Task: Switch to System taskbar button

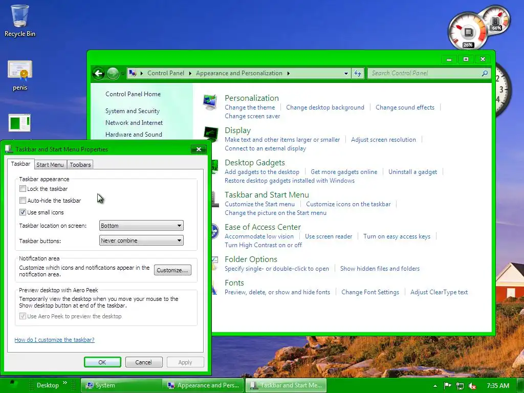Action: 121,385
